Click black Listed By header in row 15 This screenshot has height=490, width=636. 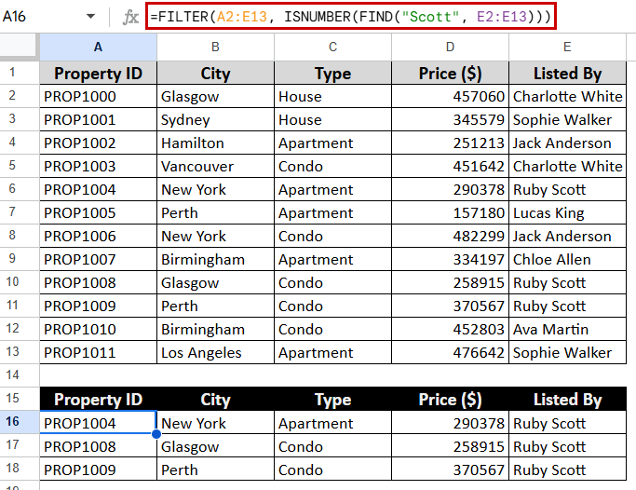(567, 399)
